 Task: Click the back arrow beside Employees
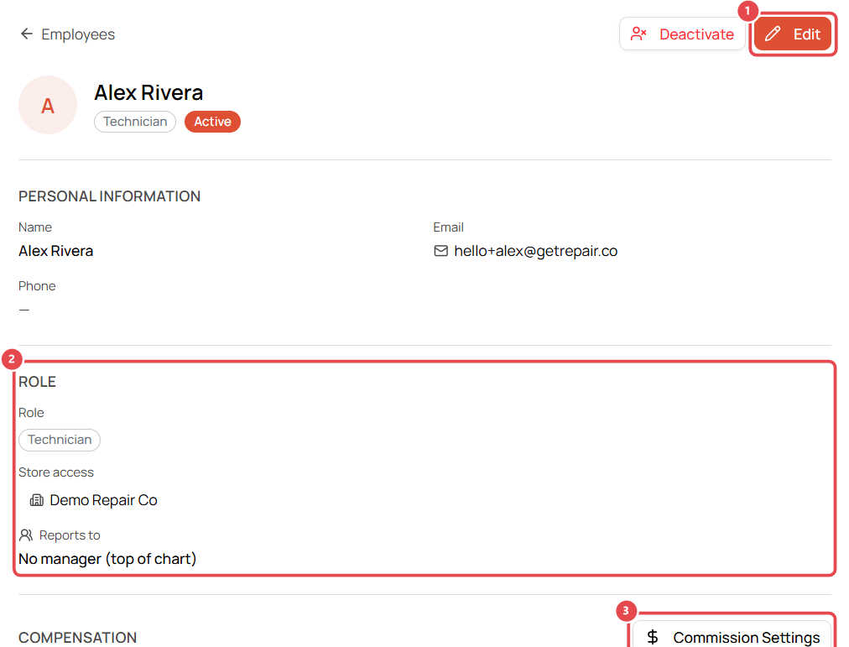(x=27, y=34)
